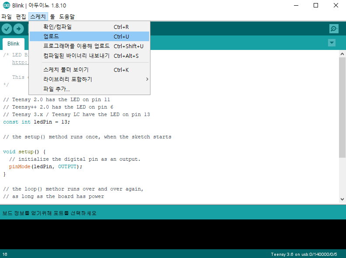Click the 'Teensy 2.0 has the LED' comment
Image resolution: width=346 pixels, height=258 pixels.
pos(56,99)
